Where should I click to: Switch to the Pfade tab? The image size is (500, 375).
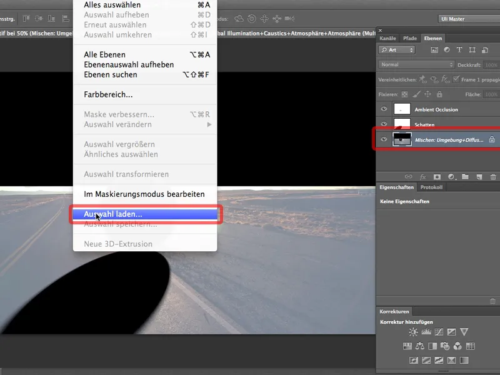click(x=410, y=38)
